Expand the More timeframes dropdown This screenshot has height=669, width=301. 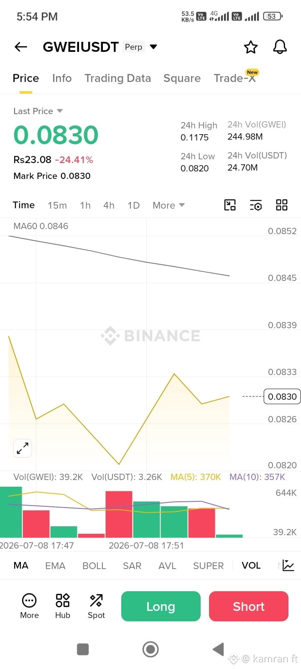tap(168, 205)
